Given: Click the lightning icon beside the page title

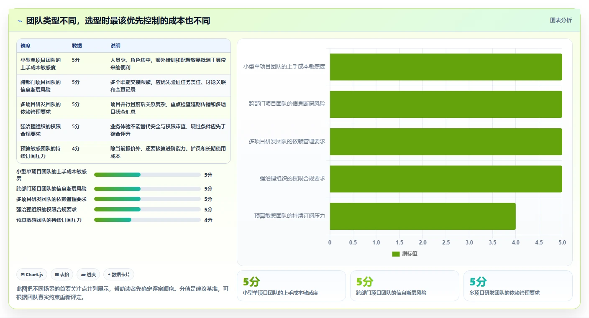Looking at the screenshot, I should (x=20, y=21).
